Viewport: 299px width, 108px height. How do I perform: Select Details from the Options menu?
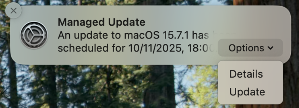click(246, 74)
